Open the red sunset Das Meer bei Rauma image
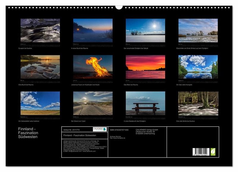 [145, 67]
